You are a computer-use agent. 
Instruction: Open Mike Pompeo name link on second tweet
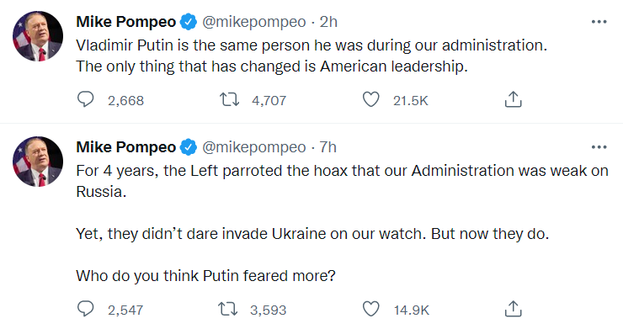click(126, 147)
